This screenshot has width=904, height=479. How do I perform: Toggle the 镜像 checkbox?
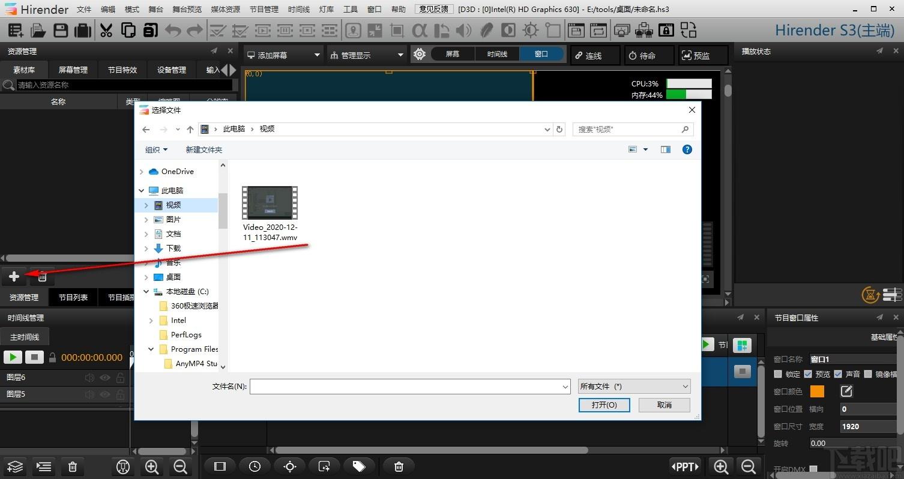868,374
